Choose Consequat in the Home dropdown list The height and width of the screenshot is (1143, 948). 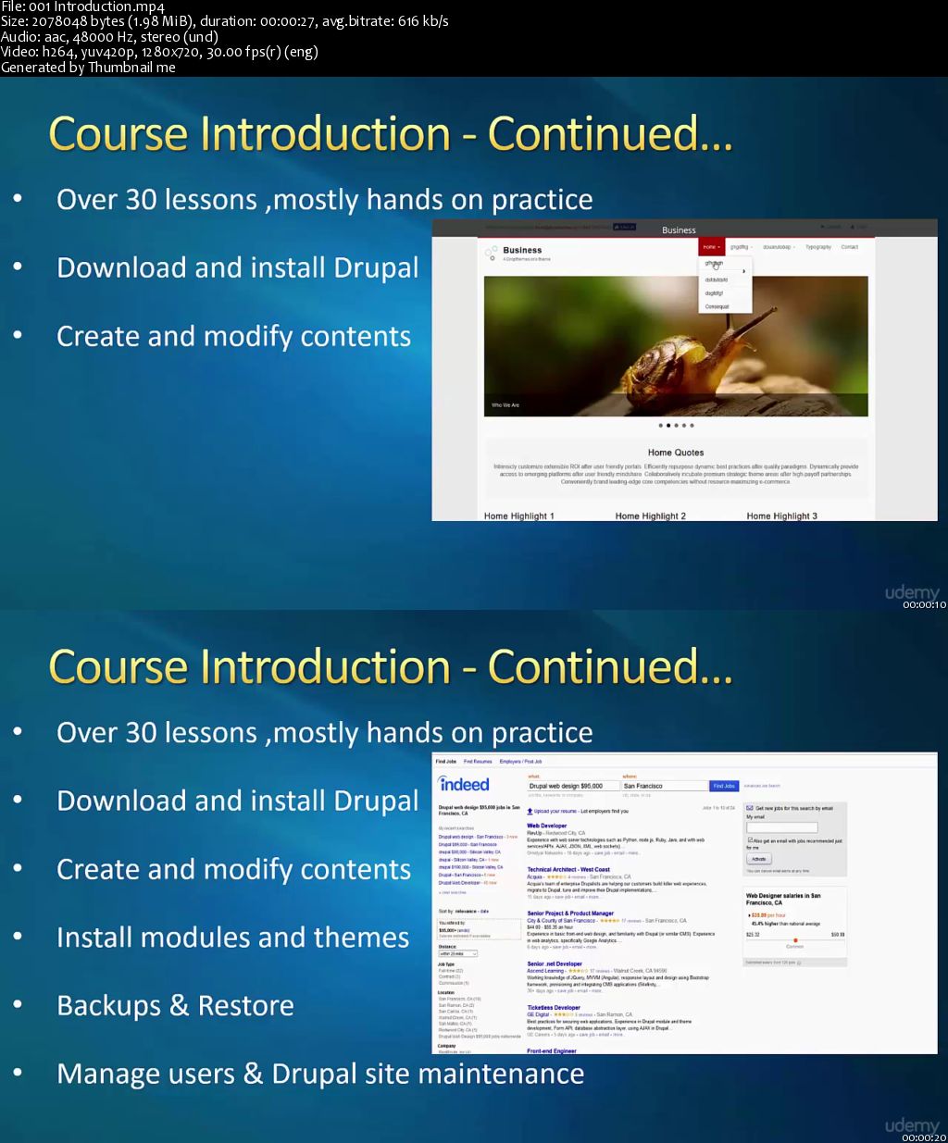pyautogui.click(x=717, y=306)
